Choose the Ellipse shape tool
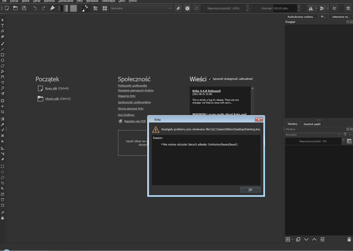The width and height of the screenshot is (353, 251). [x=3, y=60]
